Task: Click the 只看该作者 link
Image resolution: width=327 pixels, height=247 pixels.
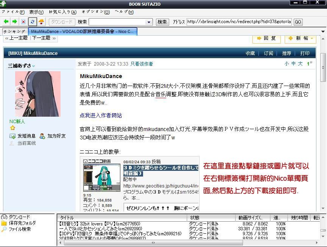Action: click(142, 64)
